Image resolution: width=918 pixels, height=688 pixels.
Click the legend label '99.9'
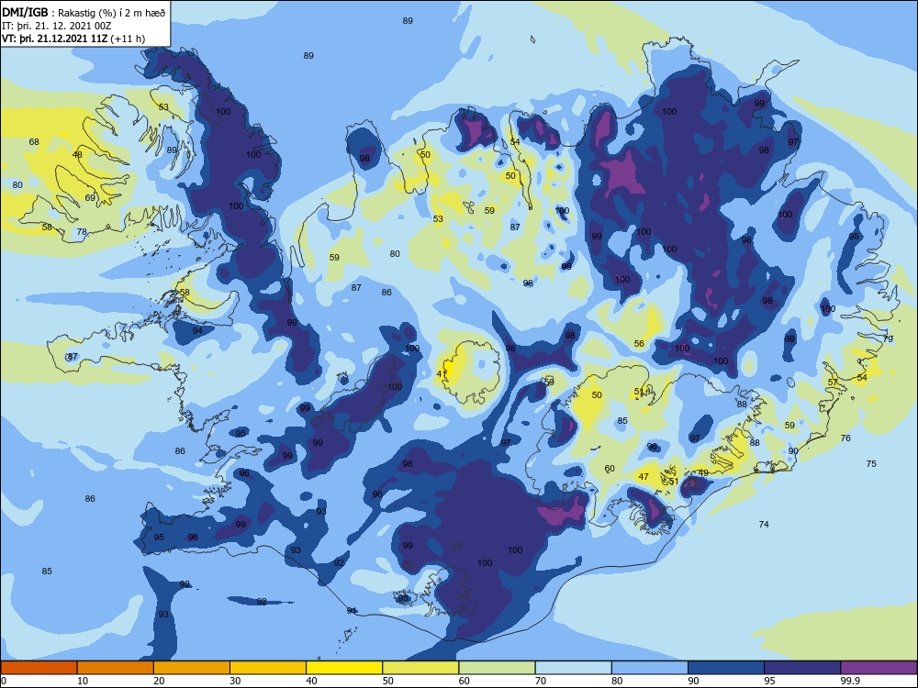pyautogui.click(x=849, y=681)
